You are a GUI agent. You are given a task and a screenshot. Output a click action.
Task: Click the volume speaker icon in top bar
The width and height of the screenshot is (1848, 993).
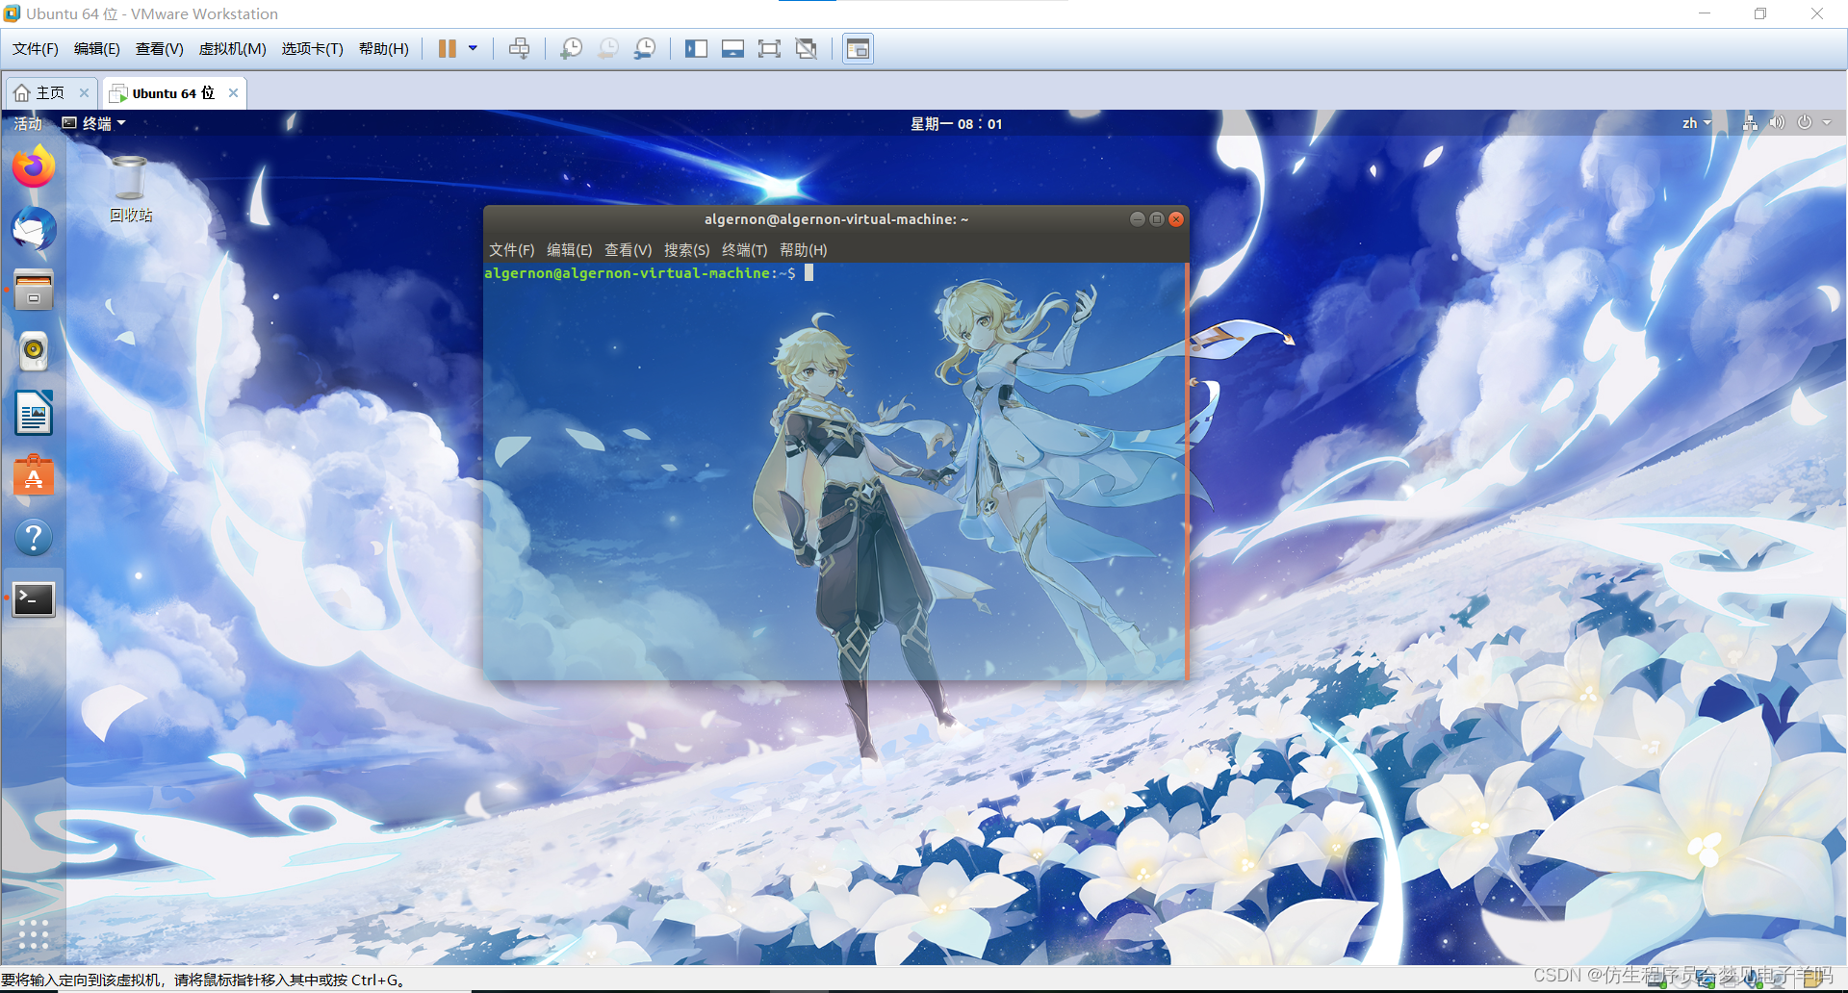[x=1777, y=123]
